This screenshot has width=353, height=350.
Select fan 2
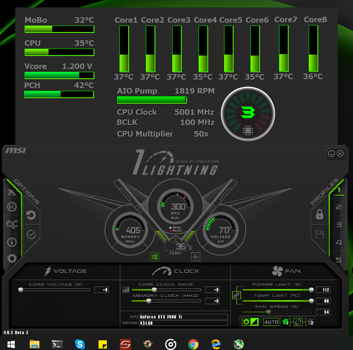click(x=311, y=322)
